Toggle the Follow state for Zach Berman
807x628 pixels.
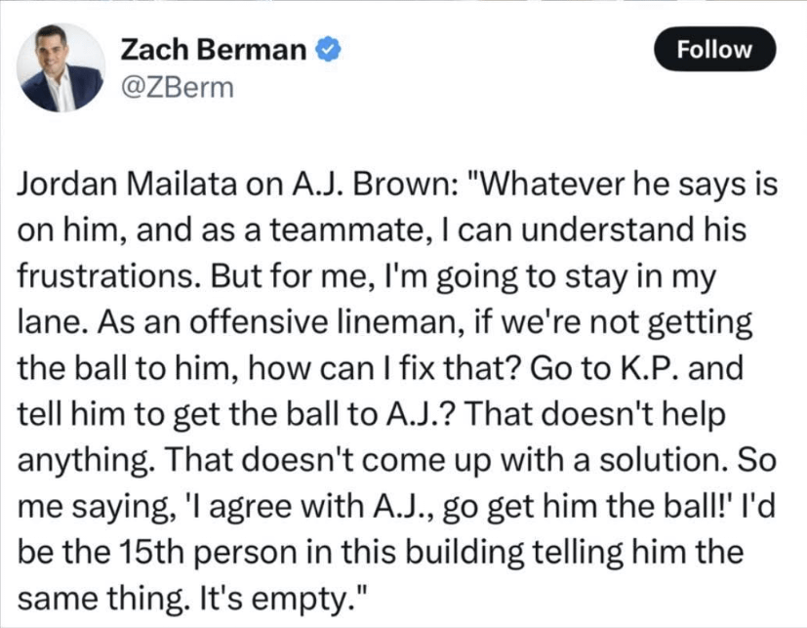coord(713,49)
